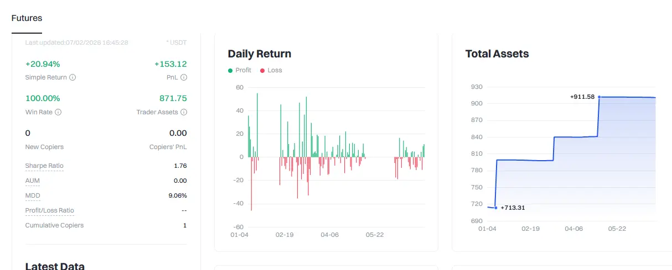Toggle the red Loss legend dot
The image size is (672, 270).
pyautogui.click(x=262, y=71)
